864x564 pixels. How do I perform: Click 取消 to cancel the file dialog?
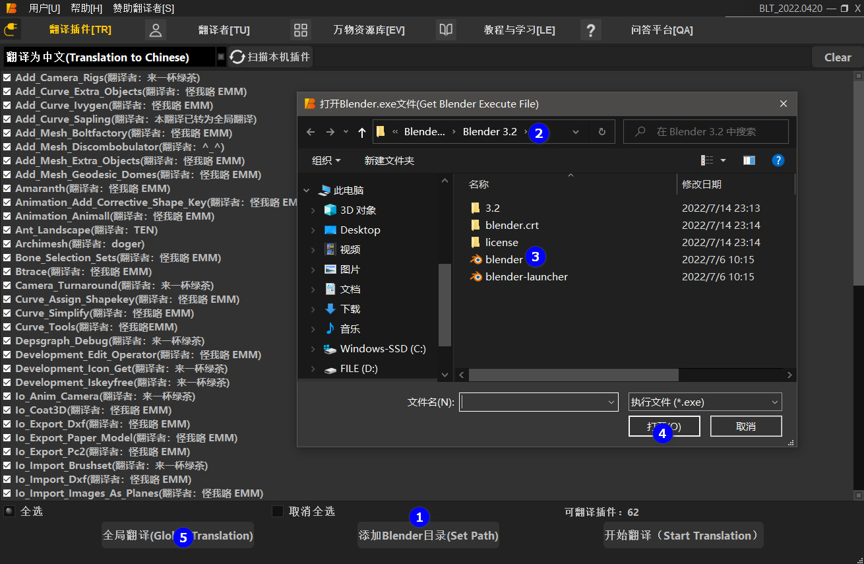(746, 426)
